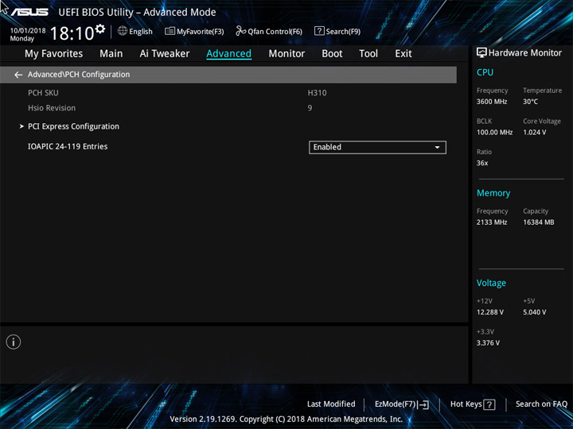Open MyFavorite(F3) menu
Screen dimensions: 573x429
pyautogui.click(x=194, y=31)
